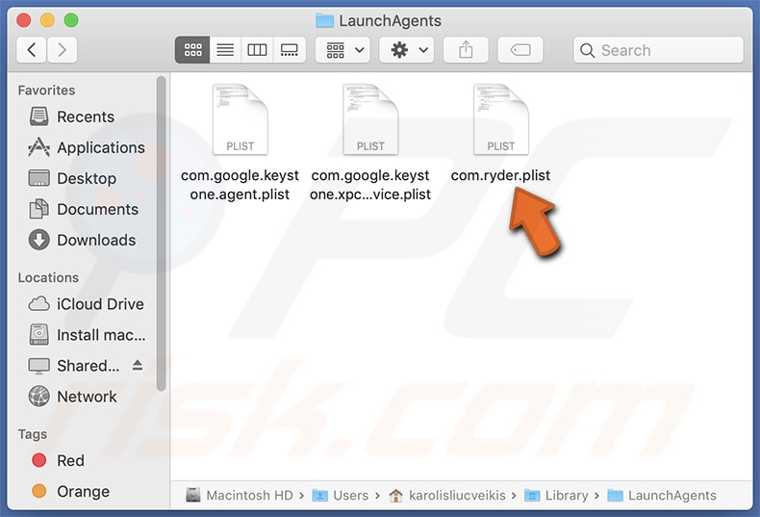The width and height of the screenshot is (760, 517).
Task: Click Users in path bar
Action: coord(341,495)
